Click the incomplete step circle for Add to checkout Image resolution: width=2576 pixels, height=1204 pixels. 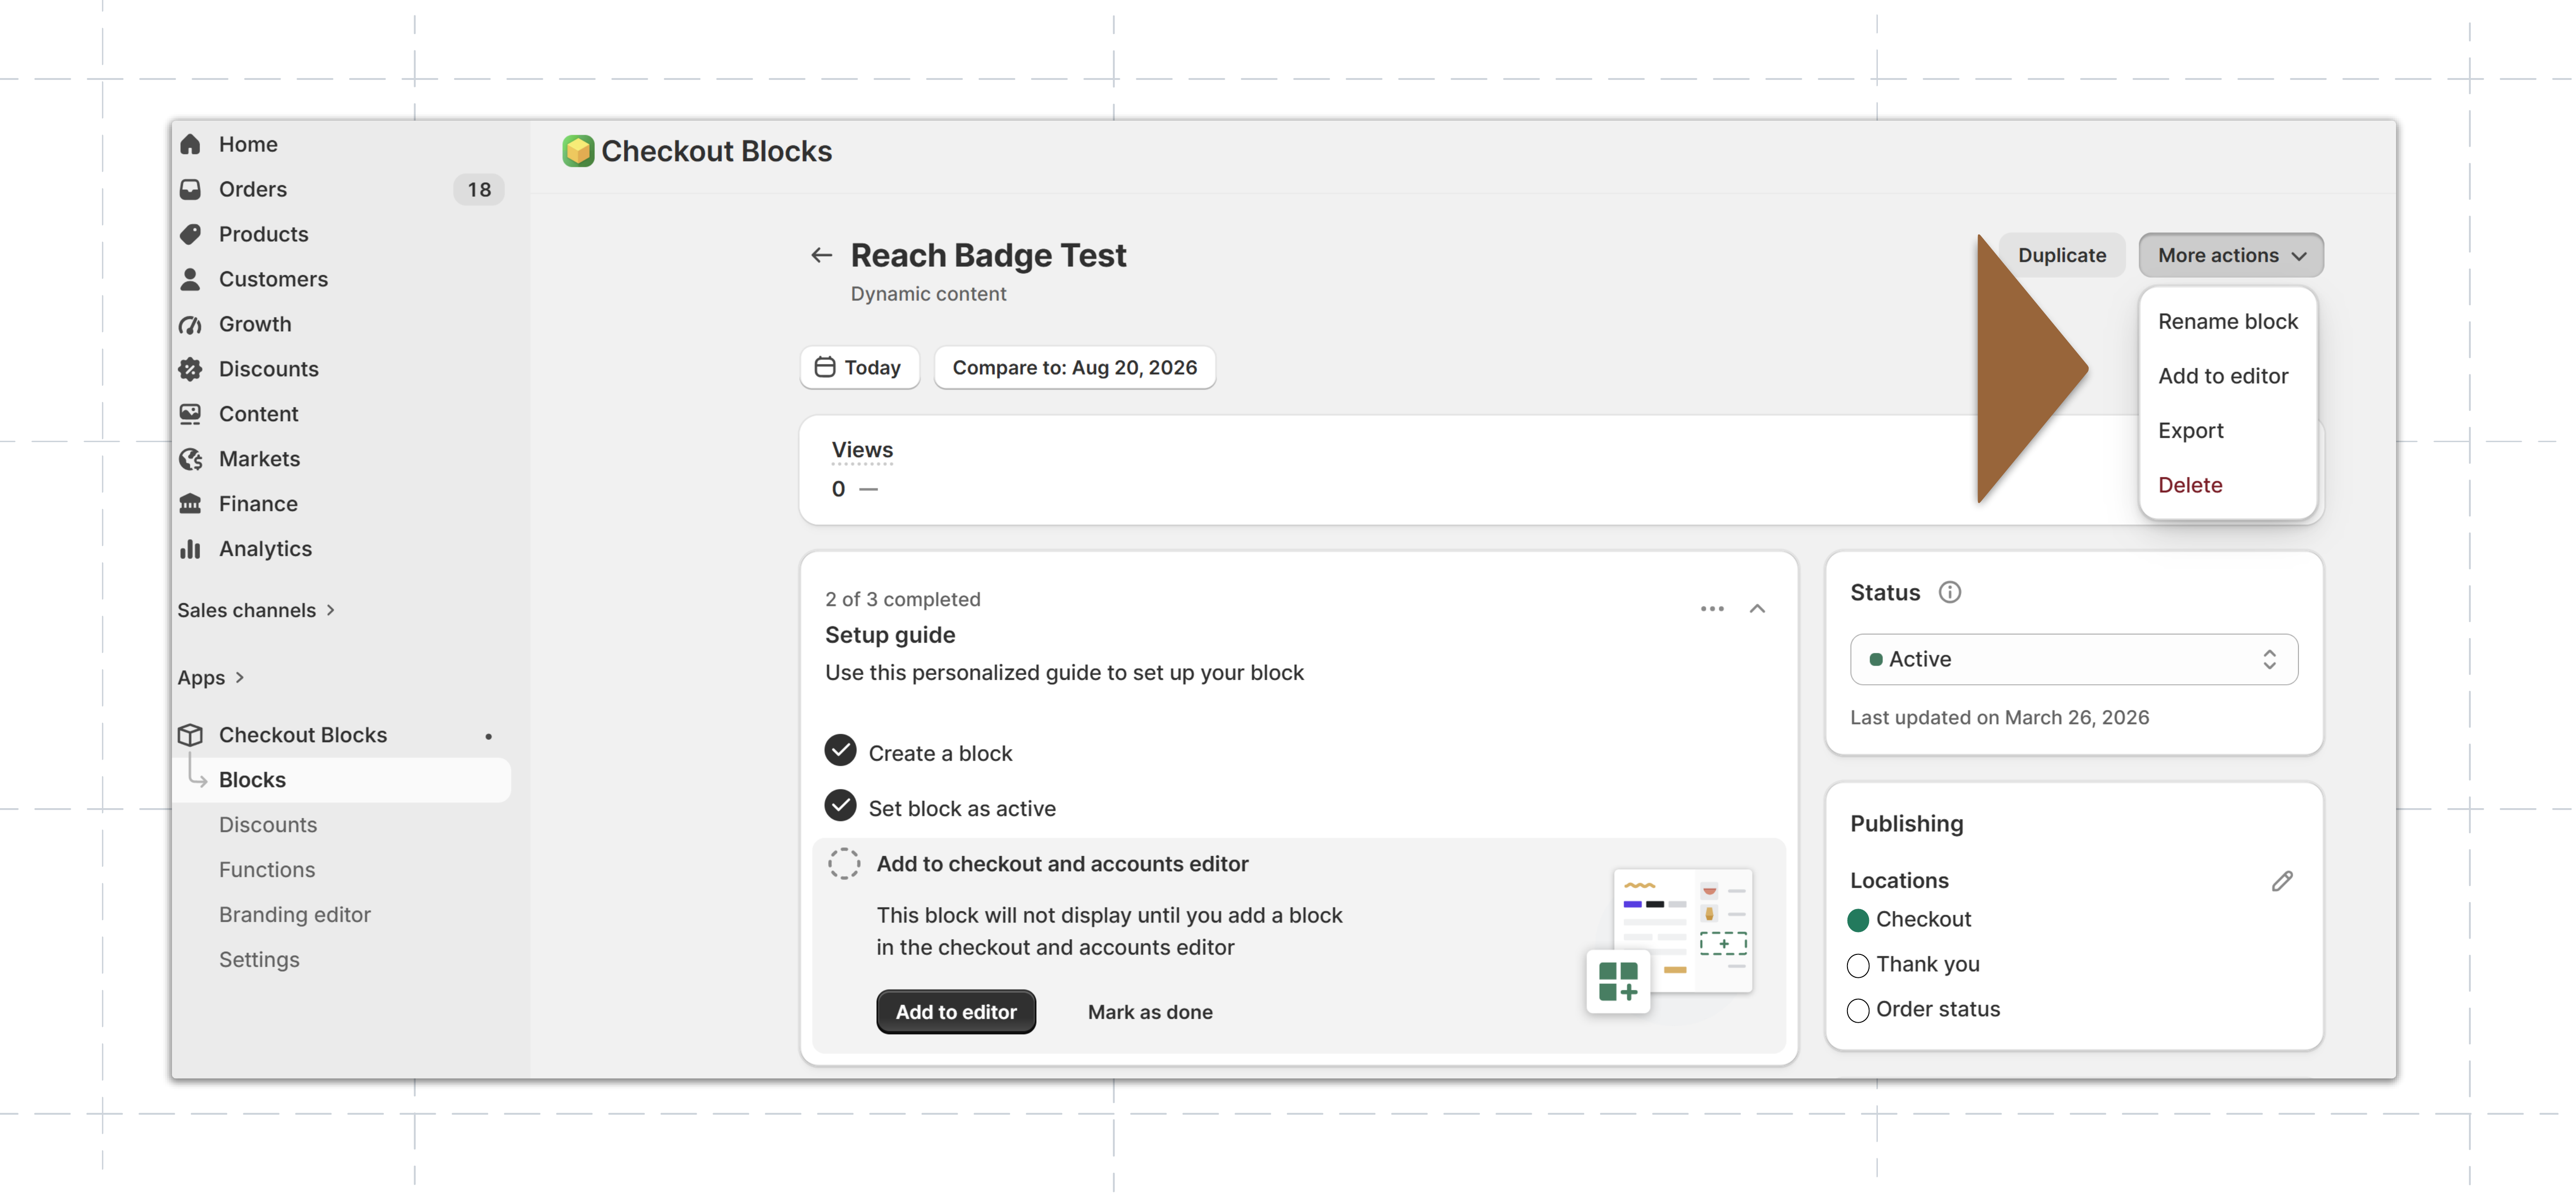coord(843,864)
